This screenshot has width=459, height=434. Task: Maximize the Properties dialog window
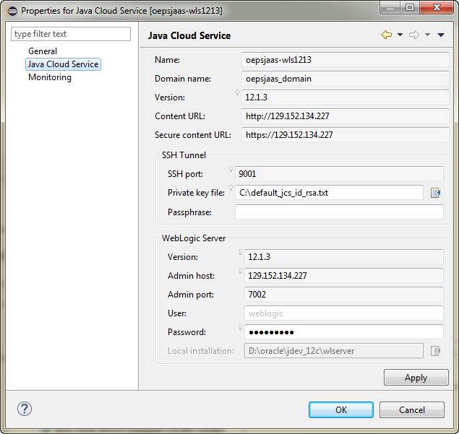[410, 8]
